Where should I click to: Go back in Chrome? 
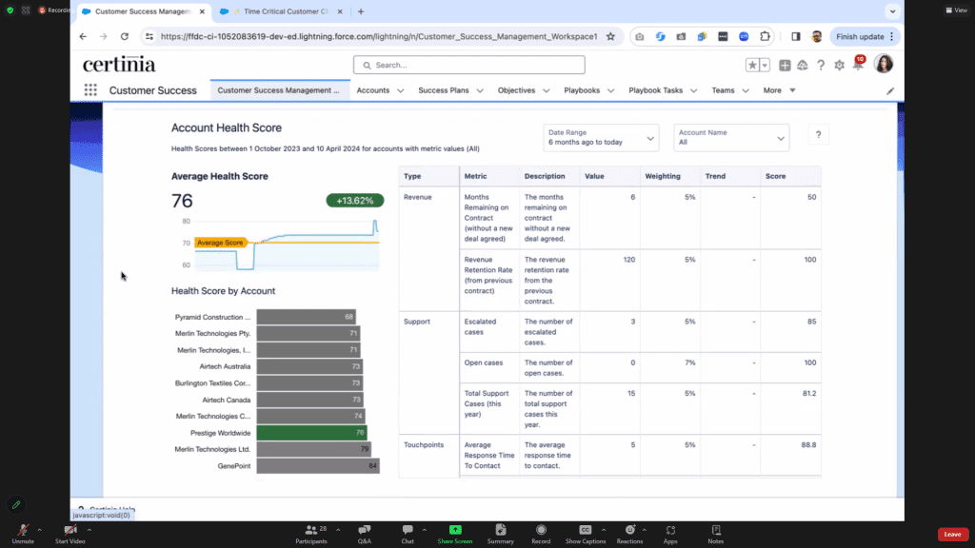(x=83, y=37)
